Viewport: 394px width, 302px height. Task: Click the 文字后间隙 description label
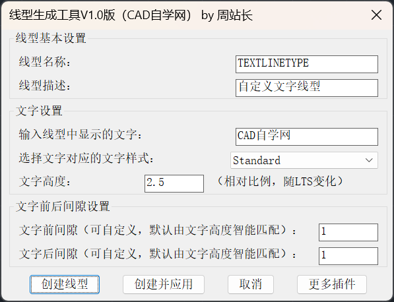(158, 254)
